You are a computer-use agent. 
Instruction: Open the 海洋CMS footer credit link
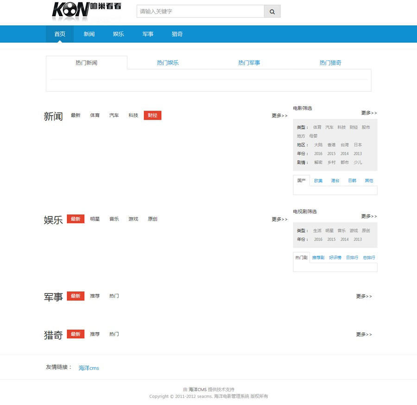197,390
